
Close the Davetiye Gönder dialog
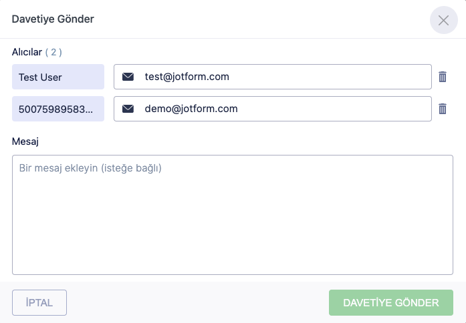coord(443,20)
